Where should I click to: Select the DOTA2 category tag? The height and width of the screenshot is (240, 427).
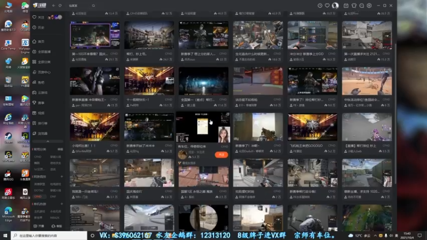click(x=38, y=190)
